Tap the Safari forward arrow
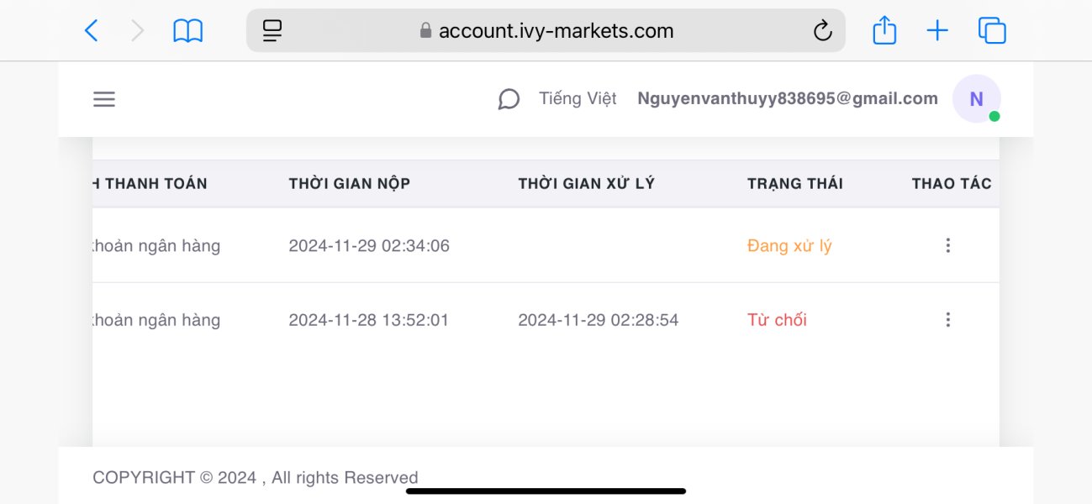The image size is (1092, 504). point(138,31)
